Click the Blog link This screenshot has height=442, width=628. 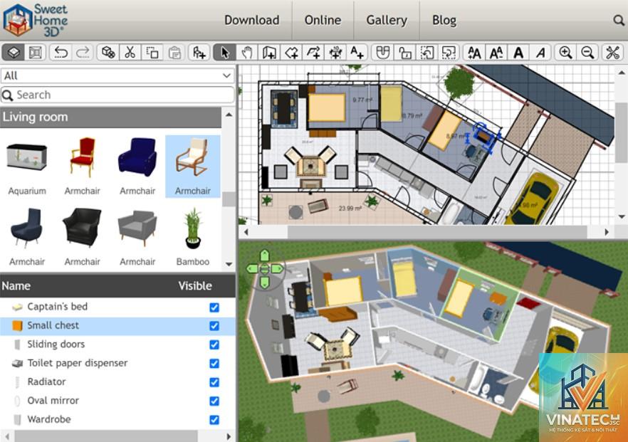tap(444, 20)
